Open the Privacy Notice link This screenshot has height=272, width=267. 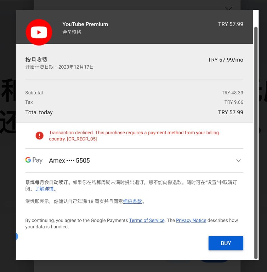[x=191, y=220]
